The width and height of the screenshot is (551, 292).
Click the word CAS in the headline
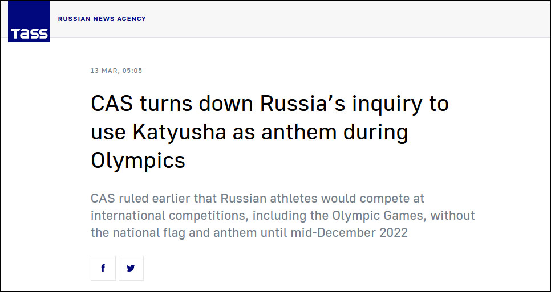tap(112, 104)
